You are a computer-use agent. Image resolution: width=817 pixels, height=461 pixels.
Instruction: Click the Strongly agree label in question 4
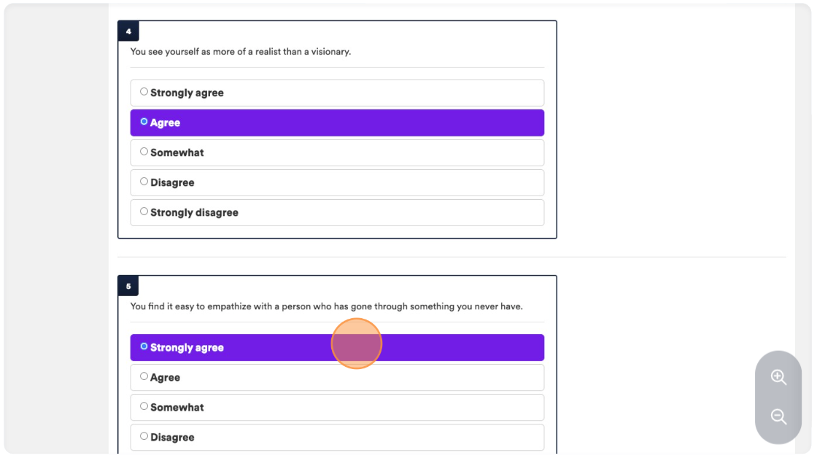pyautogui.click(x=187, y=93)
